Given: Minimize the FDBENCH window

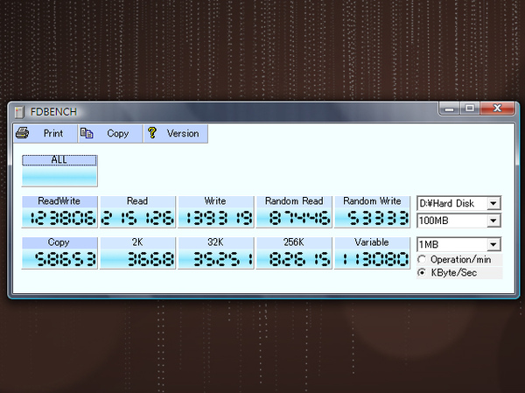Looking at the screenshot, I should click(450, 109).
